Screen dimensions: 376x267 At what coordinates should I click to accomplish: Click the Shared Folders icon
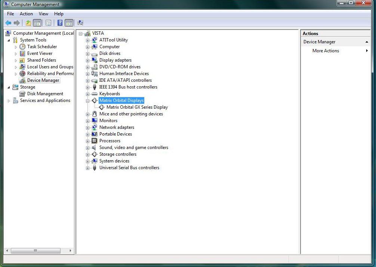22,60
